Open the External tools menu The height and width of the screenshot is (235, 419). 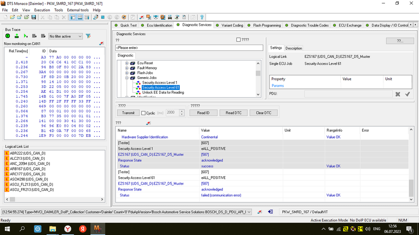pyautogui.click(x=78, y=10)
